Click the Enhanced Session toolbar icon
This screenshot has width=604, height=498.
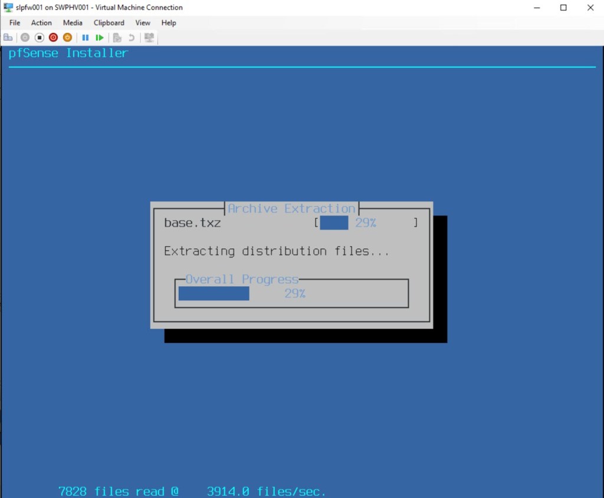coord(149,37)
